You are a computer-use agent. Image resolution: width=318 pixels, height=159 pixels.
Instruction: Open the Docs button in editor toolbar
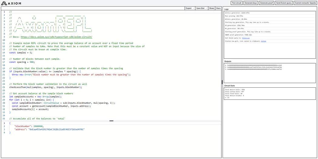(x=218, y=8)
